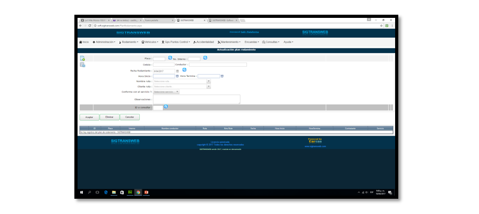This screenshot has height=214, width=479.
Task: Click search icon after Fecha Rodamiento calendar
Action: click(184, 70)
